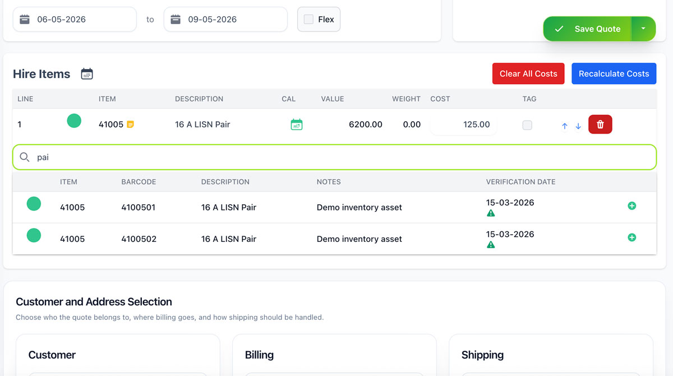This screenshot has width=673, height=376.
Task: Click the search magnifier icon in the item search
Action: (x=25, y=157)
